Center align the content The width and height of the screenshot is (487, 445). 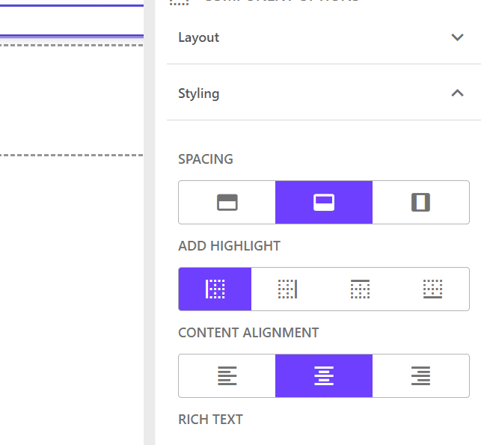323,375
